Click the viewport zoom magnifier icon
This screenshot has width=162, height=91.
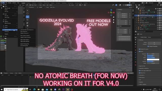click(114, 17)
